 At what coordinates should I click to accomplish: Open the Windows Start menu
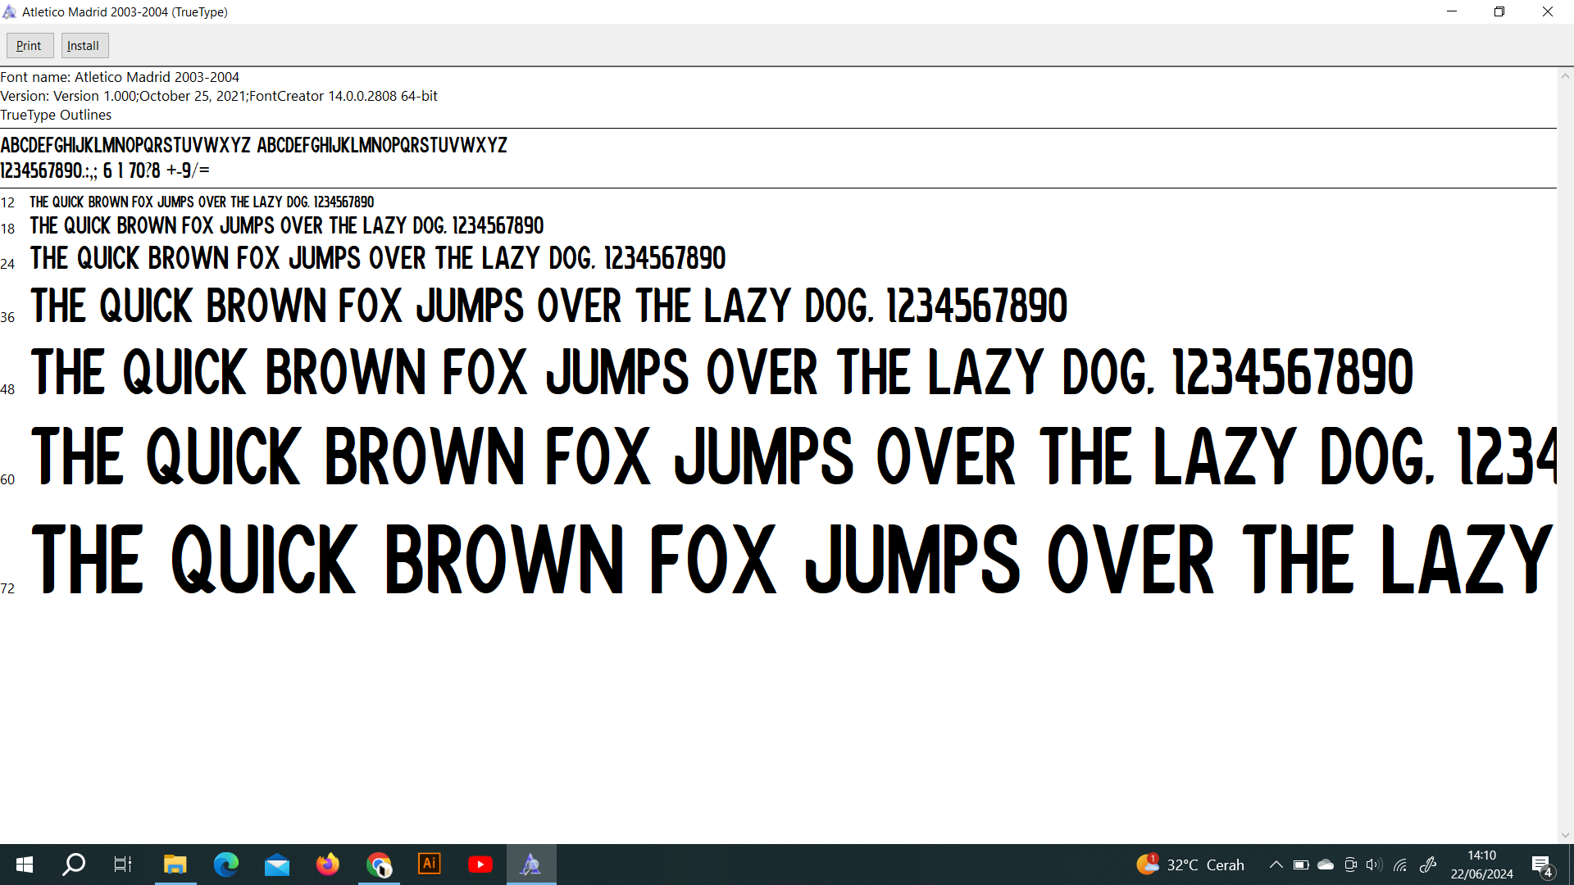point(25,865)
